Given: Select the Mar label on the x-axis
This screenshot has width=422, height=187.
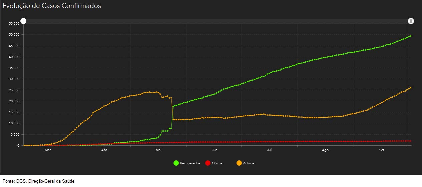Looking at the screenshot, I should coord(48,150).
